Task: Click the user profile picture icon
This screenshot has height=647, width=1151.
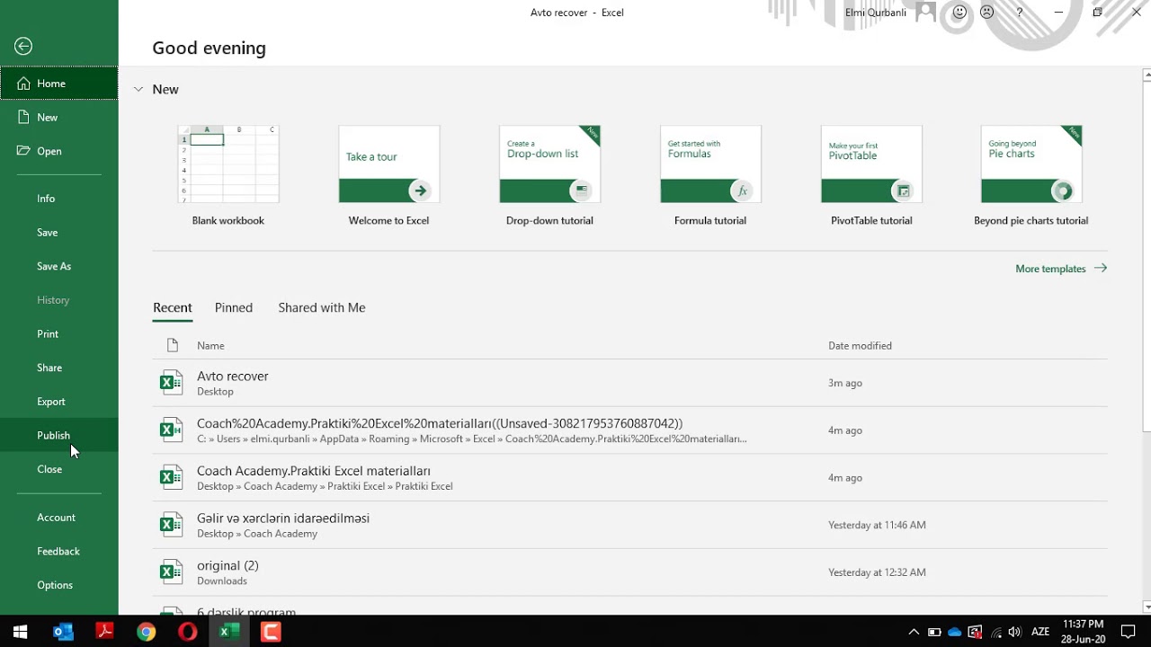Action: click(x=924, y=13)
